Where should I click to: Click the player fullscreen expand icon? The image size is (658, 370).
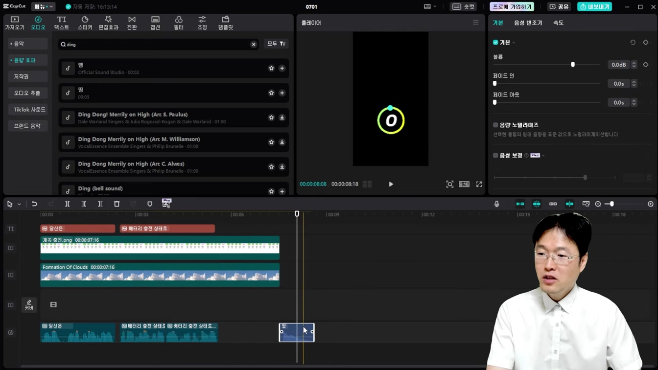(479, 185)
